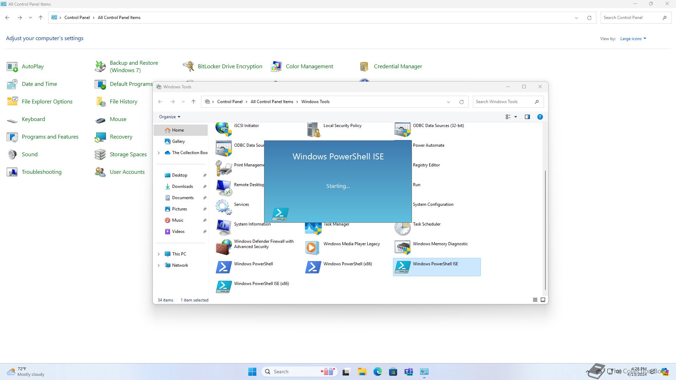This screenshot has width=676, height=380.
Task: Open the Sound control panel item
Action: [30, 154]
